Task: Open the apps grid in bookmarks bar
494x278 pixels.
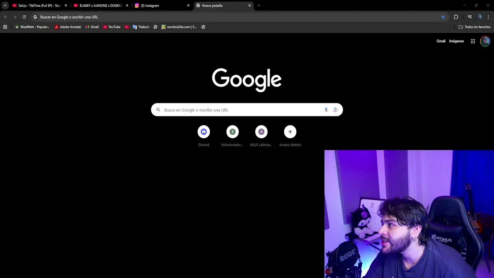Action: tap(5, 27)
